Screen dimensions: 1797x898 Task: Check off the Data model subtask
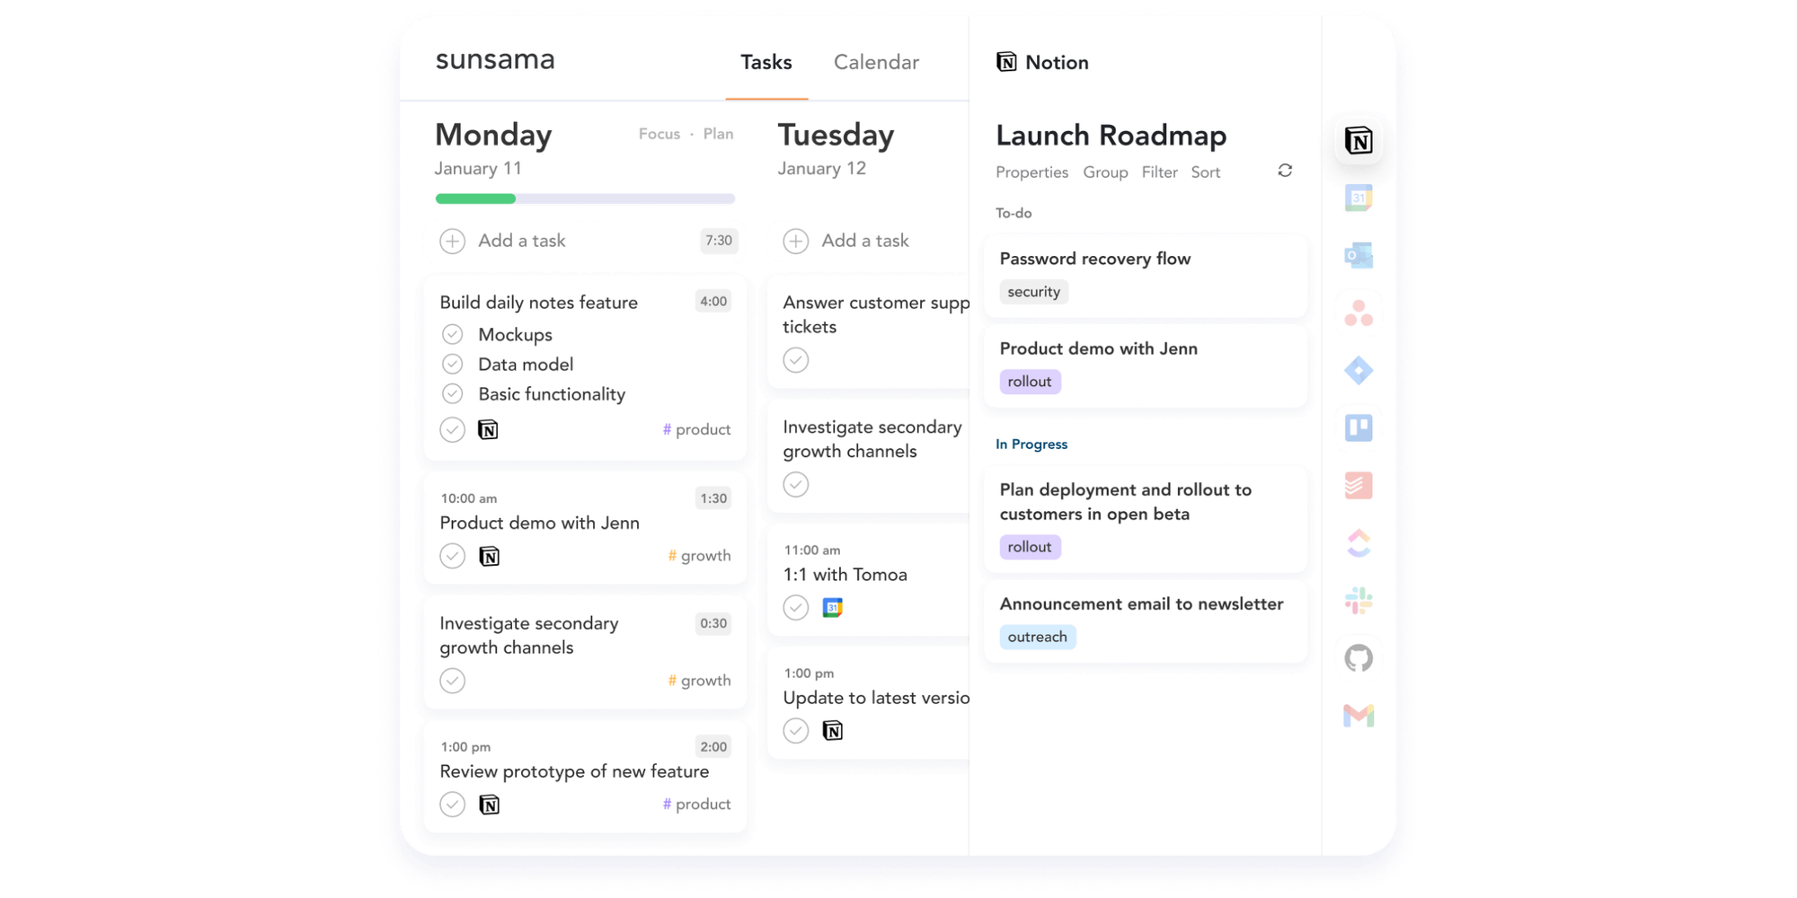(452, 364)
